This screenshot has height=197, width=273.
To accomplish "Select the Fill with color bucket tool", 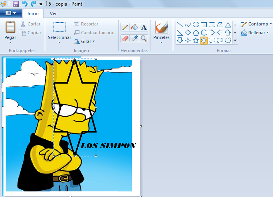I will (x=135, y=27).
